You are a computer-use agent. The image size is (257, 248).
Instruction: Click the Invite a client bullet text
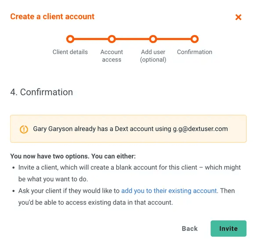pyautogui.click(x=130, y=173)
